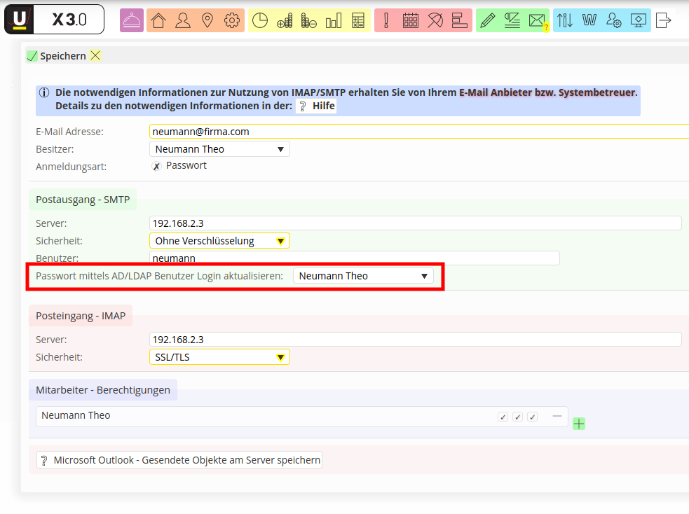Expand the IMAP SSL/TLS security dropdown
689x514 pixels.
point(219,357)
